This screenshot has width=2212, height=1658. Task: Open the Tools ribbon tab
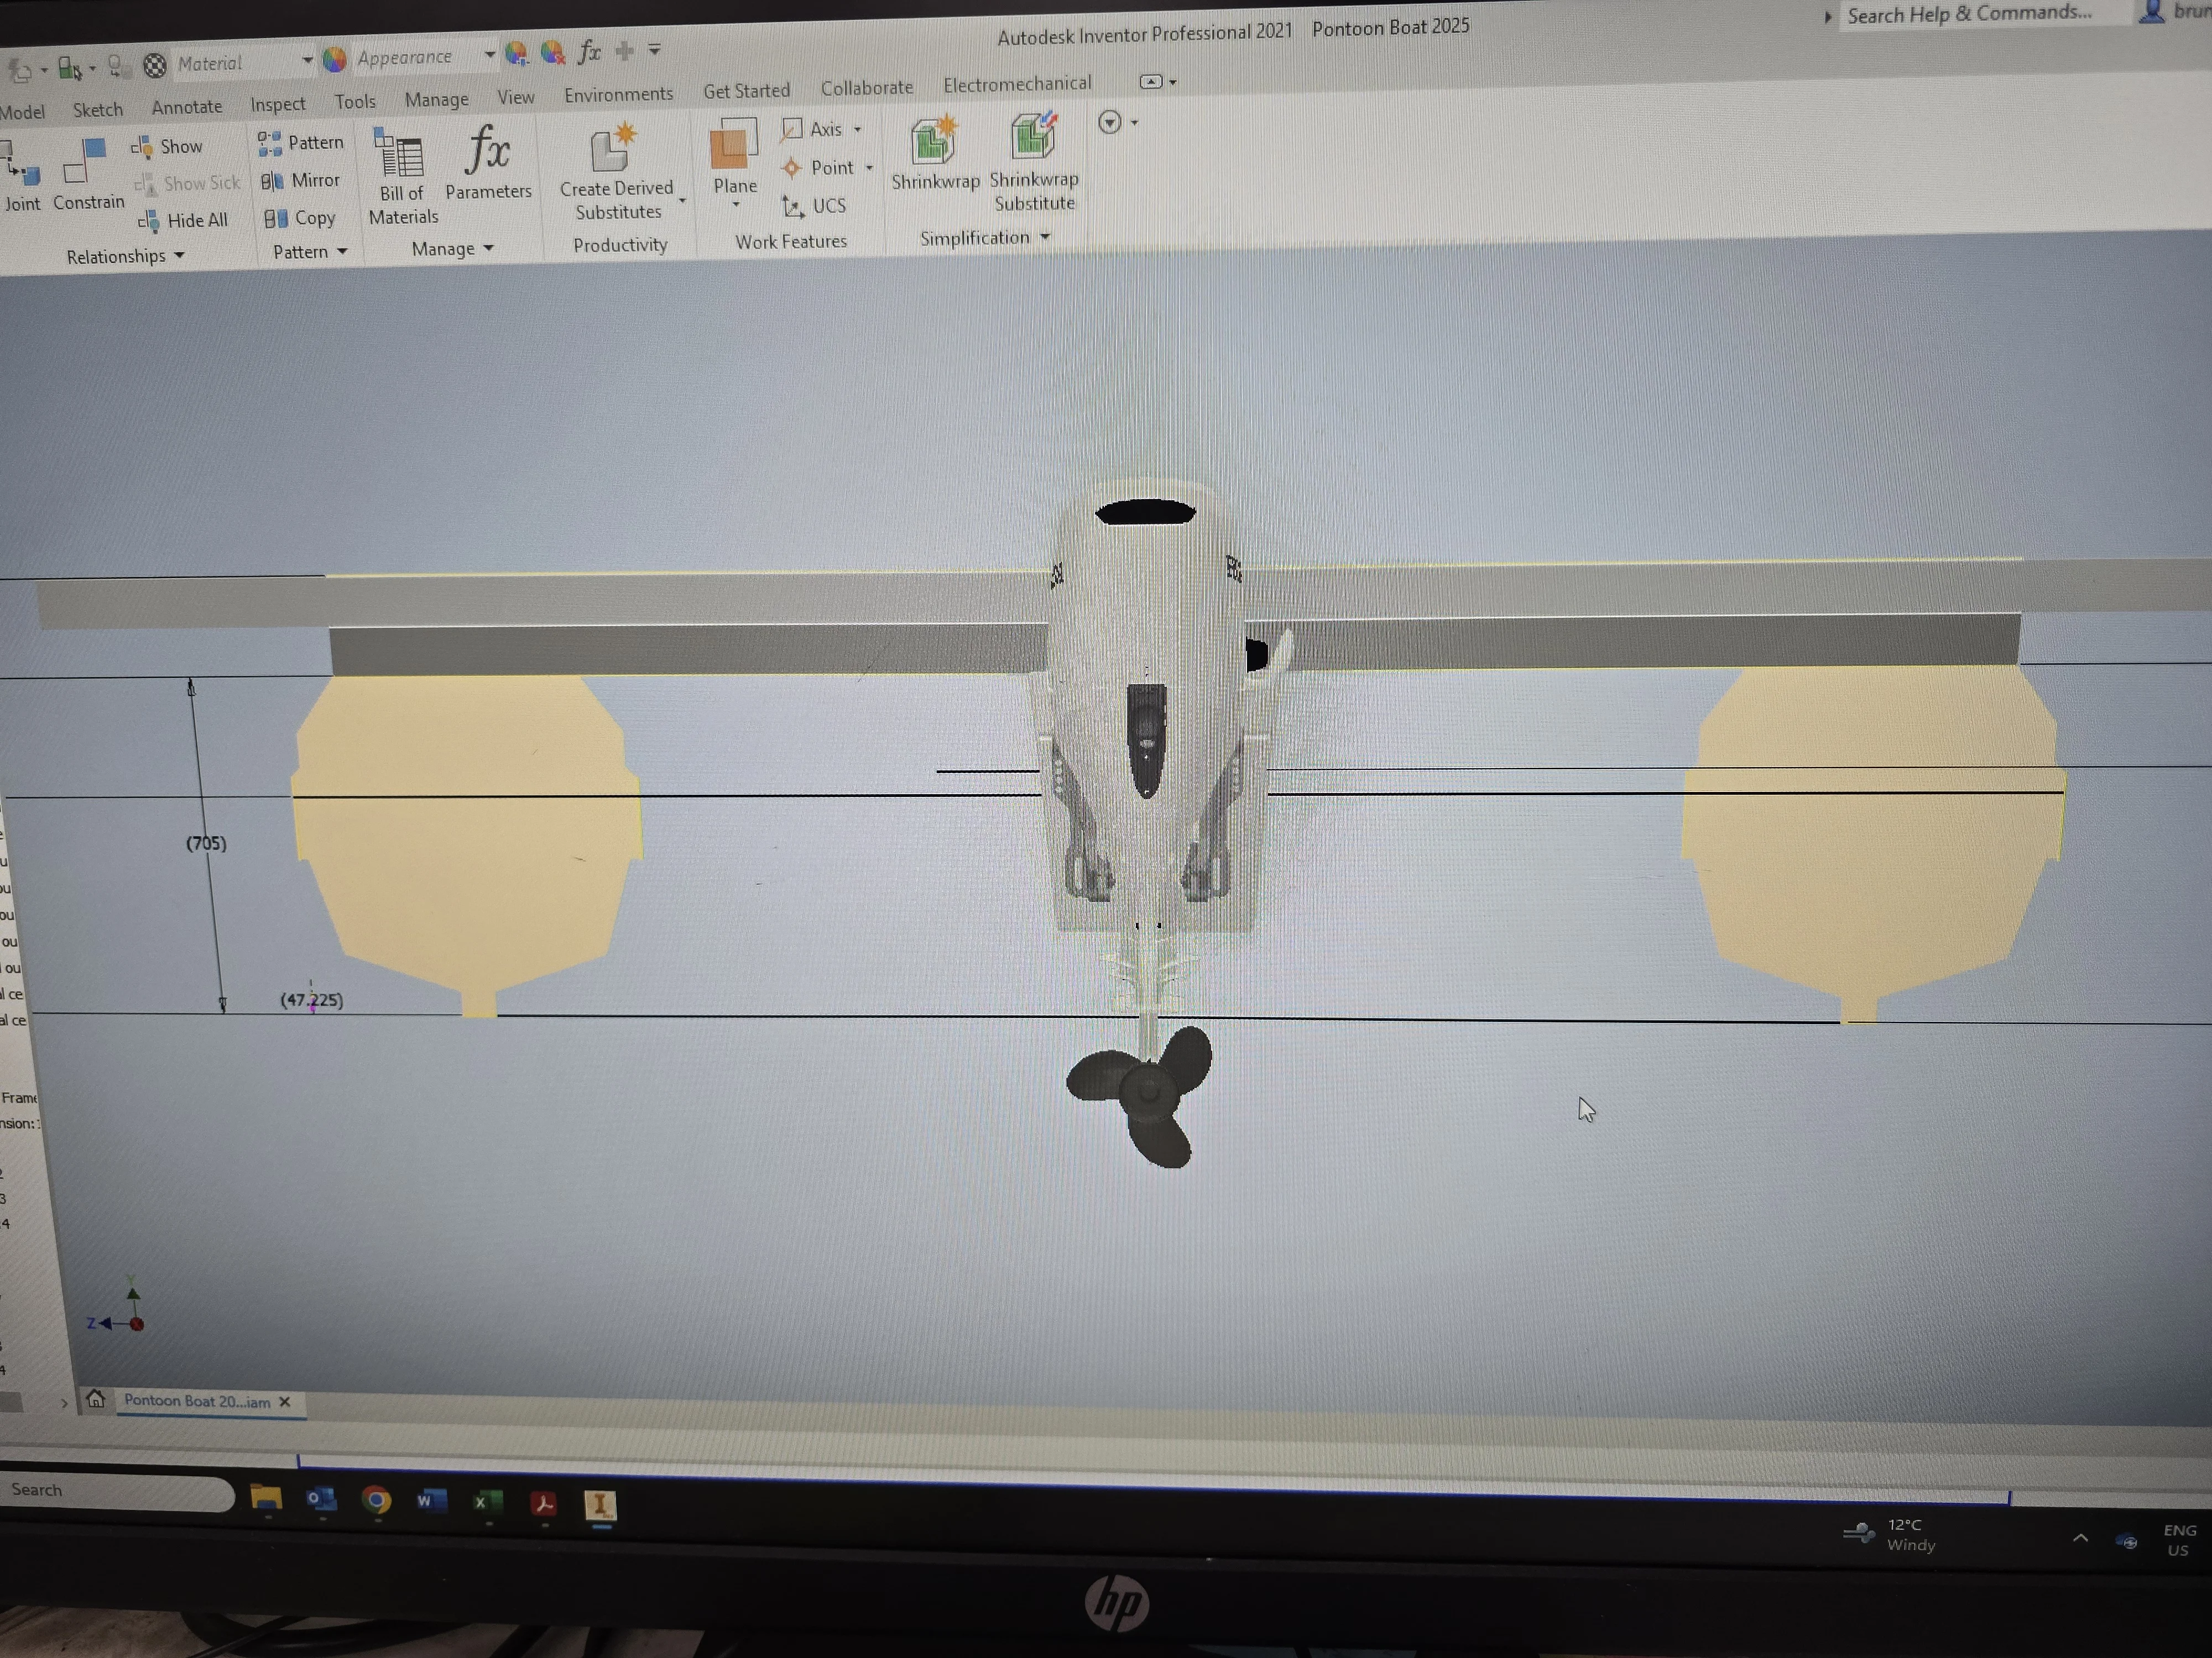coord(355,102)
